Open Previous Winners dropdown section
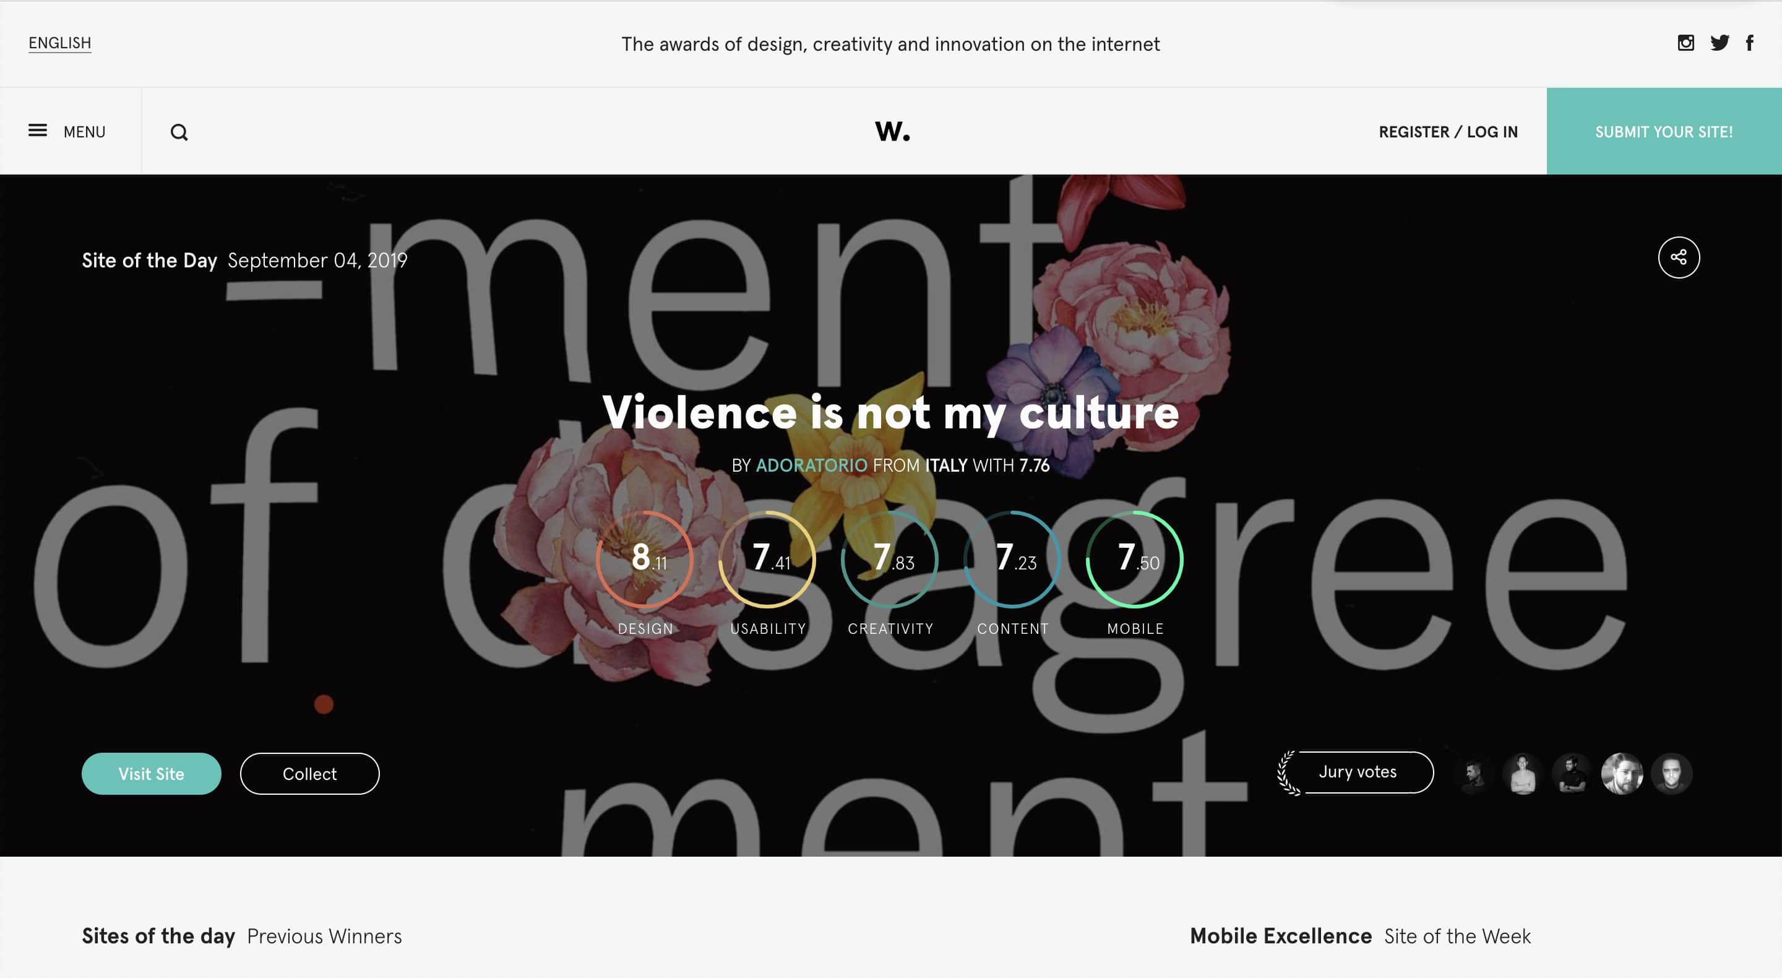This screenshot has width=1782, height=978. point(324,935)
